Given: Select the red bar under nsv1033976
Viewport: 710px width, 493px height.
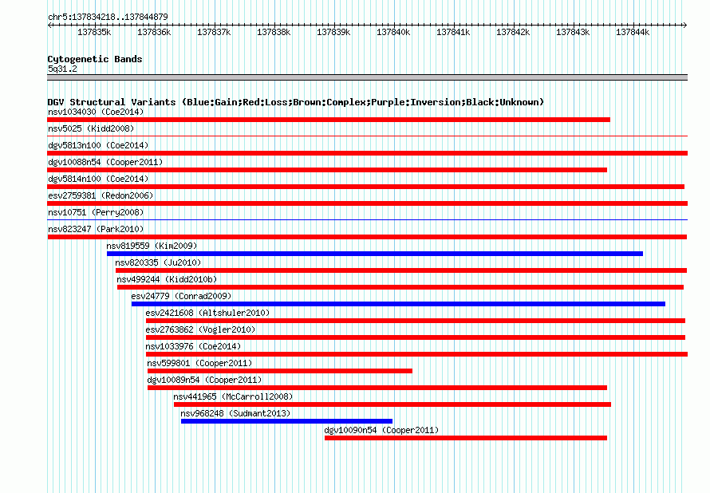Looking at the screenshot, I should click(416, 354).
